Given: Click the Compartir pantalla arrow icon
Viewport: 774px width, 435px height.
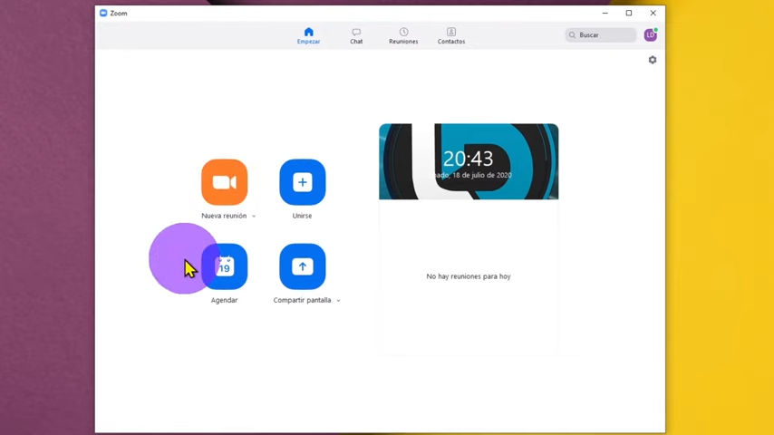Looking at the screenshot, I should point(302,266).
